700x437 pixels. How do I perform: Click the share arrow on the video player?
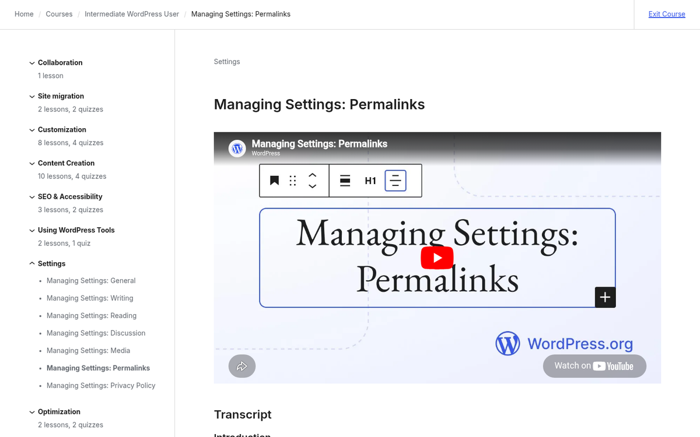point(242,366)
